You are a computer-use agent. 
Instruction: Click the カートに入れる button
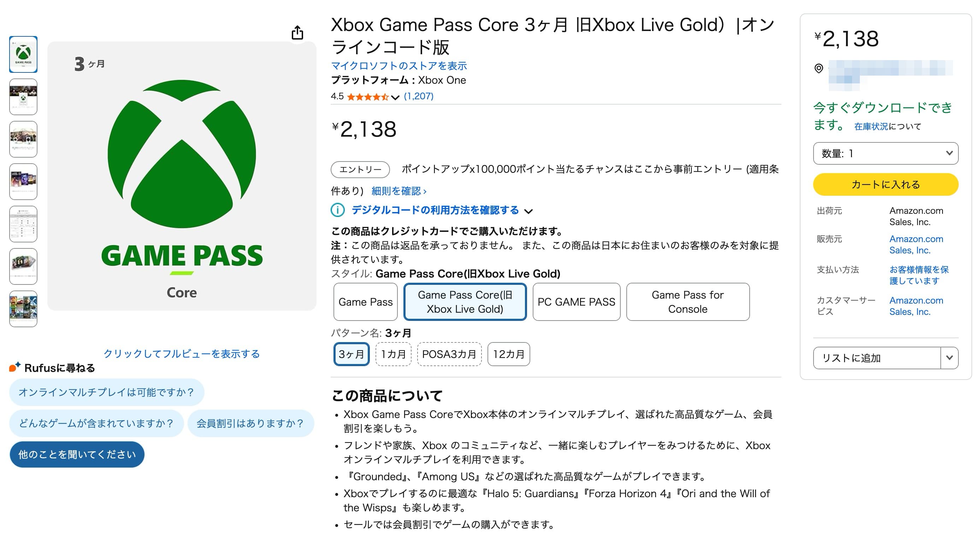click(x=885, y=184)
